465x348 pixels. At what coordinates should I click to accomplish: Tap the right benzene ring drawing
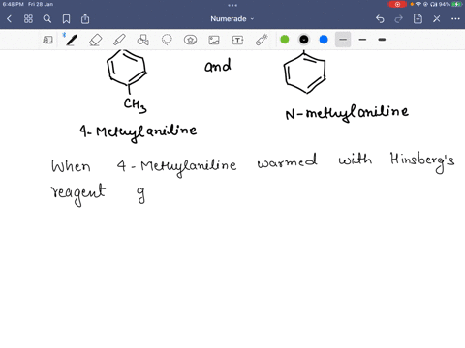coord(304,73)
